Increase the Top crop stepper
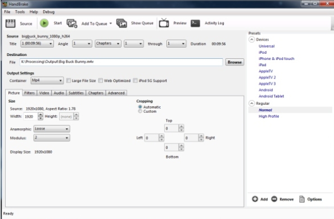334x219 pixels. pyautogui.click(x=181, y=127)
